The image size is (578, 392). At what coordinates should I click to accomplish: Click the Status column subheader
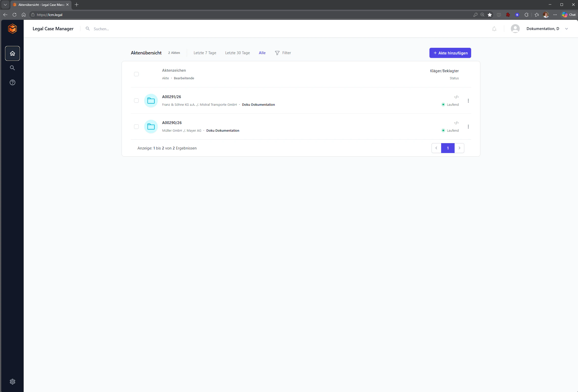pyautogui.click(x=454, y=78)
